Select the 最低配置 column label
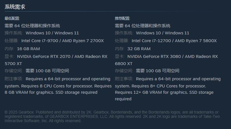This screenshot has width=231, height=129. tap(12, 18)
